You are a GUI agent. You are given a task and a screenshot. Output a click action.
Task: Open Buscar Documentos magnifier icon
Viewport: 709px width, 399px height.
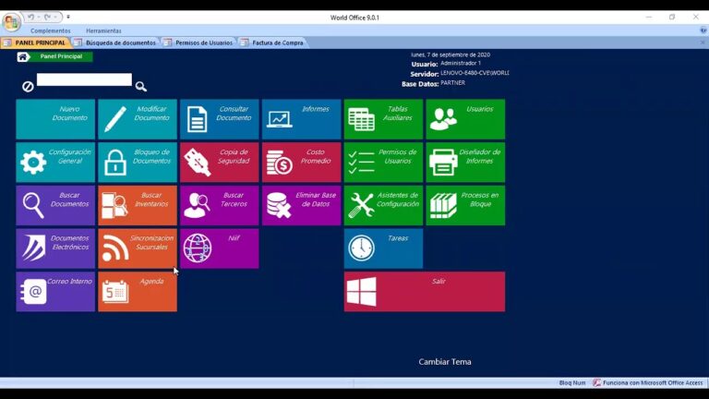(33, 205)
